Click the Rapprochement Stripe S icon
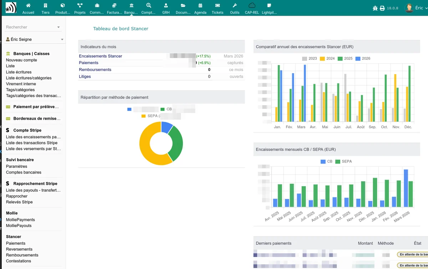Screen dimensions: 428x269 click(8, 183)
